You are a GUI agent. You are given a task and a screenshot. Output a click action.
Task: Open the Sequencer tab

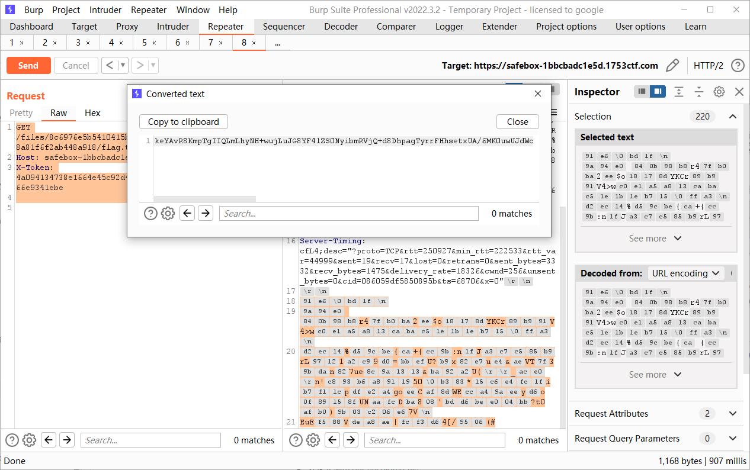[x=284, y=27]
